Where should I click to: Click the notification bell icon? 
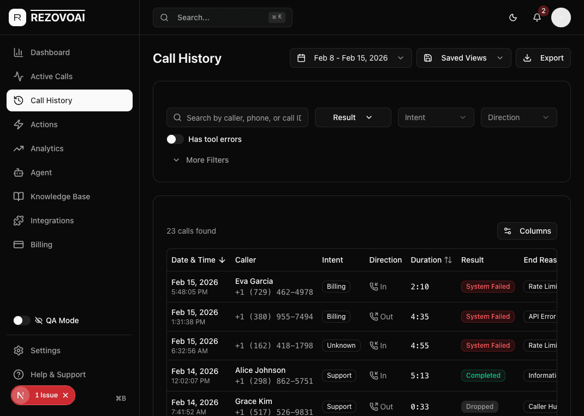click(537, 17)
